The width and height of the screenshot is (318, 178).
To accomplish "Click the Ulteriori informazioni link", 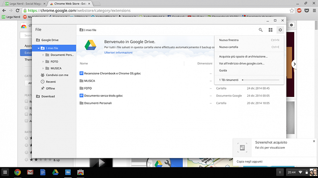I will pyautogui.click(x=118, y=53).
